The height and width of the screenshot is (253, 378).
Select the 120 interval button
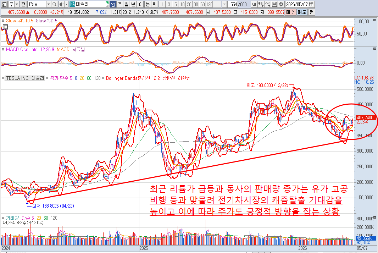tap(209, 4)
